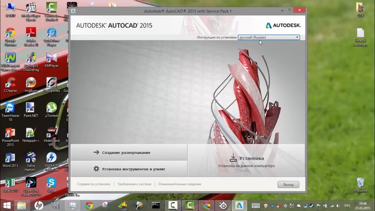This screenshot has height=211, width=375.
Task: Select the Новый текстовый document desktop icon
Action: pyautogui.click(x=360, y=37)
